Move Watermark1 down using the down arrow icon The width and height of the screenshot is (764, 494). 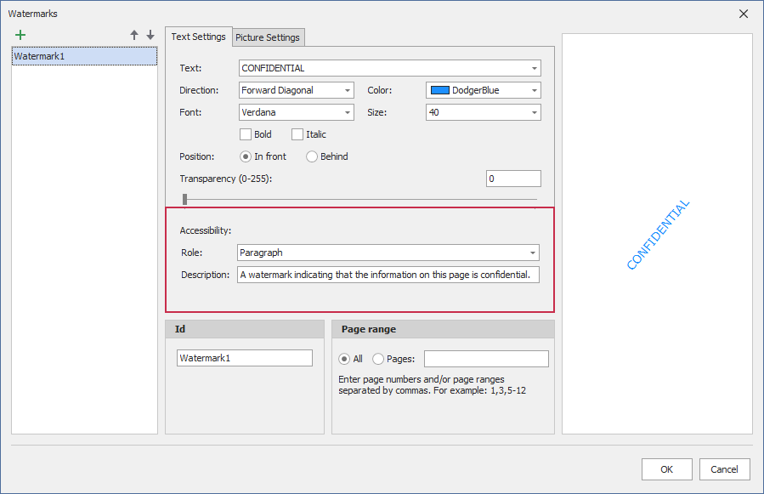tap(149, 35)
